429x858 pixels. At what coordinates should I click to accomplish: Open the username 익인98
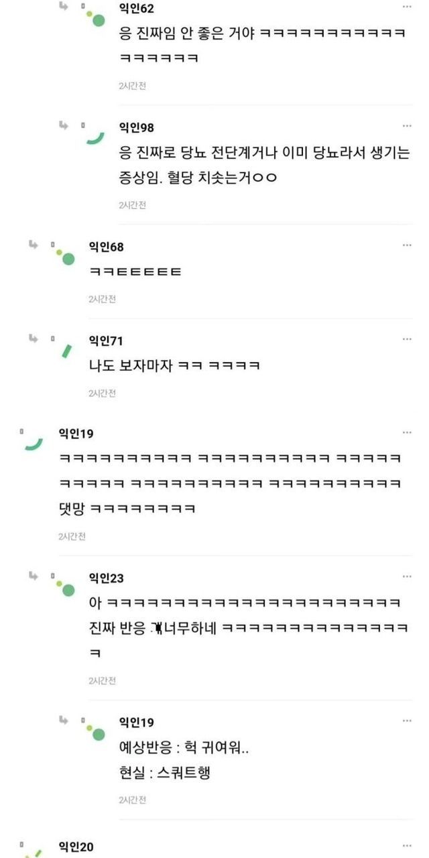click(136, 127)
